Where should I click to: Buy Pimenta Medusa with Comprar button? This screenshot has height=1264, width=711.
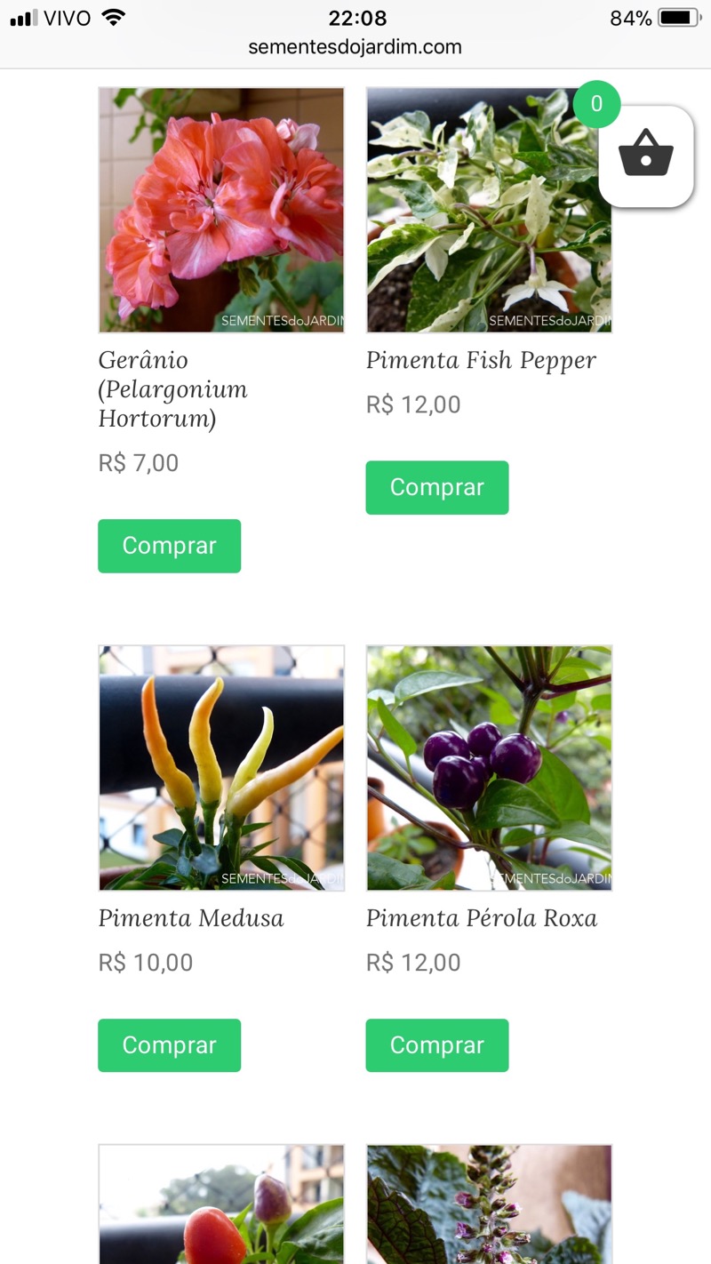169,1045
